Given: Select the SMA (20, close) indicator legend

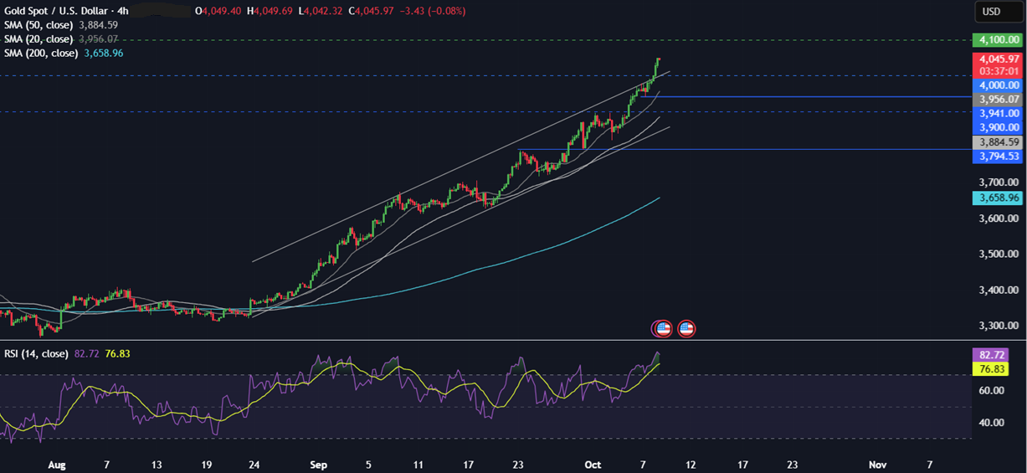Looking at the screenshot, I should pyautogui.click(x=39, y=39).
